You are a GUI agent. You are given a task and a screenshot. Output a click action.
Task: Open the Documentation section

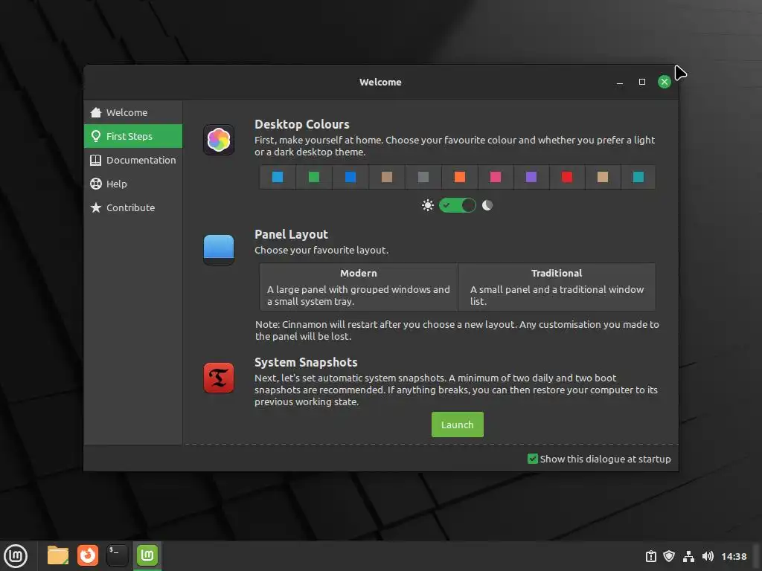pos(133,160)
